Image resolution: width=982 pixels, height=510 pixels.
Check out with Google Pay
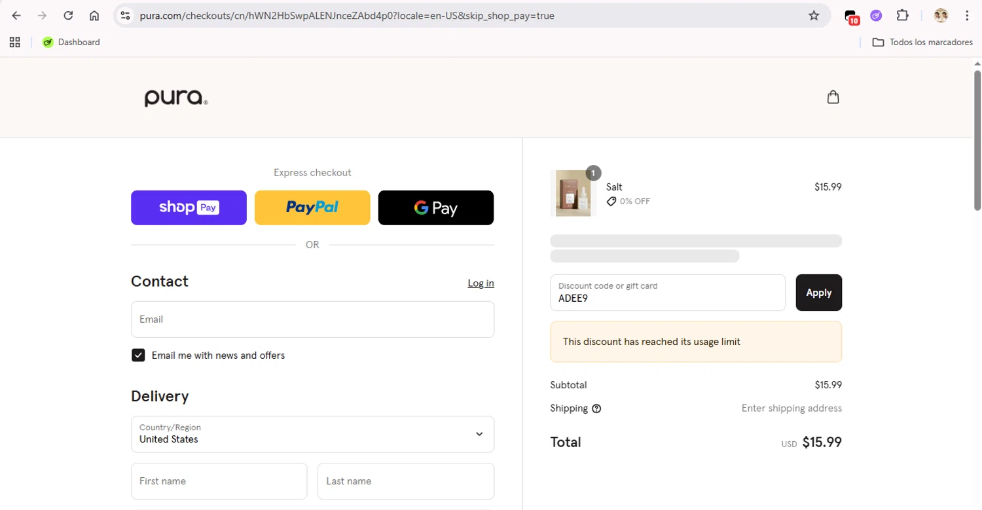[x=436, y=208]
